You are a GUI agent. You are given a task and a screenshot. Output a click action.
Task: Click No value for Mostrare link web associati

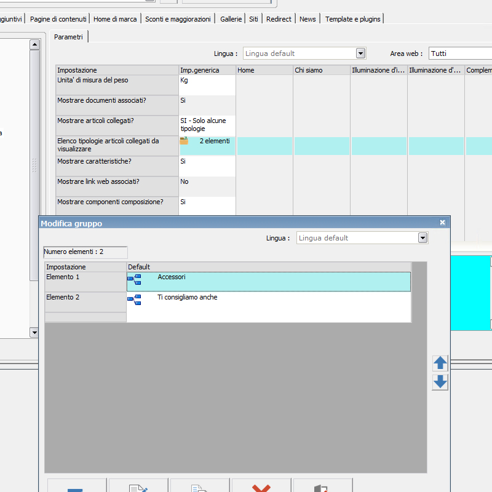pos(207,186)
